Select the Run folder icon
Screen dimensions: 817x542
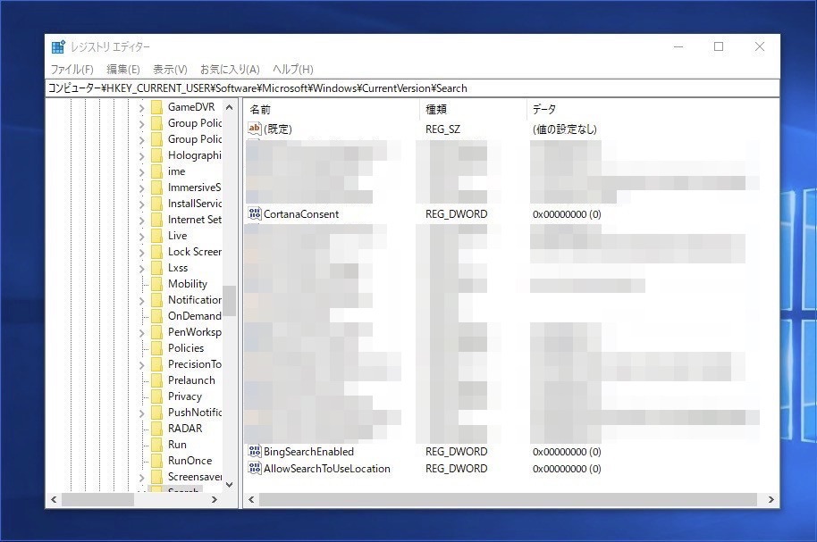point(156,446)
